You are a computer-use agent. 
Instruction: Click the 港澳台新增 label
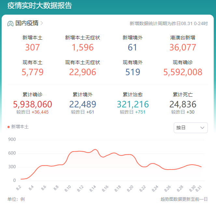pos(183,38)
